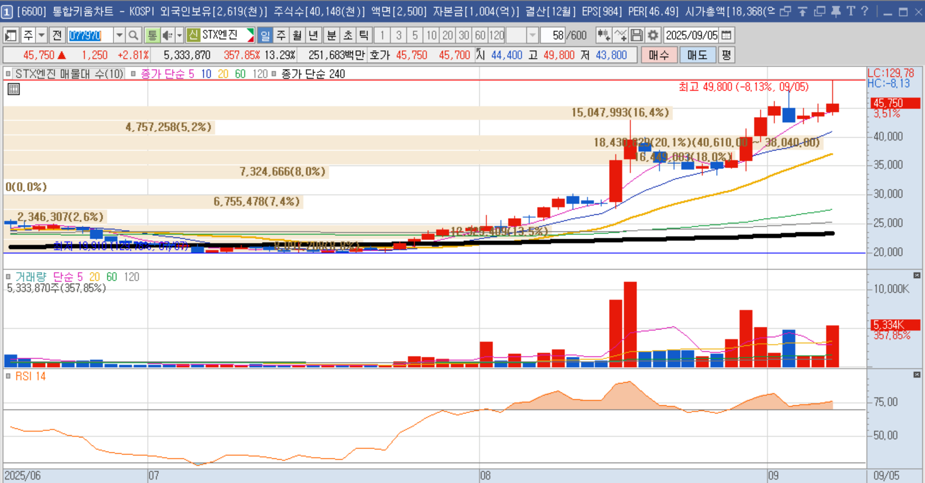Click the duplicate window icon in title bar
The height and width of the screenshot is (483, 925).
[819, 11]
